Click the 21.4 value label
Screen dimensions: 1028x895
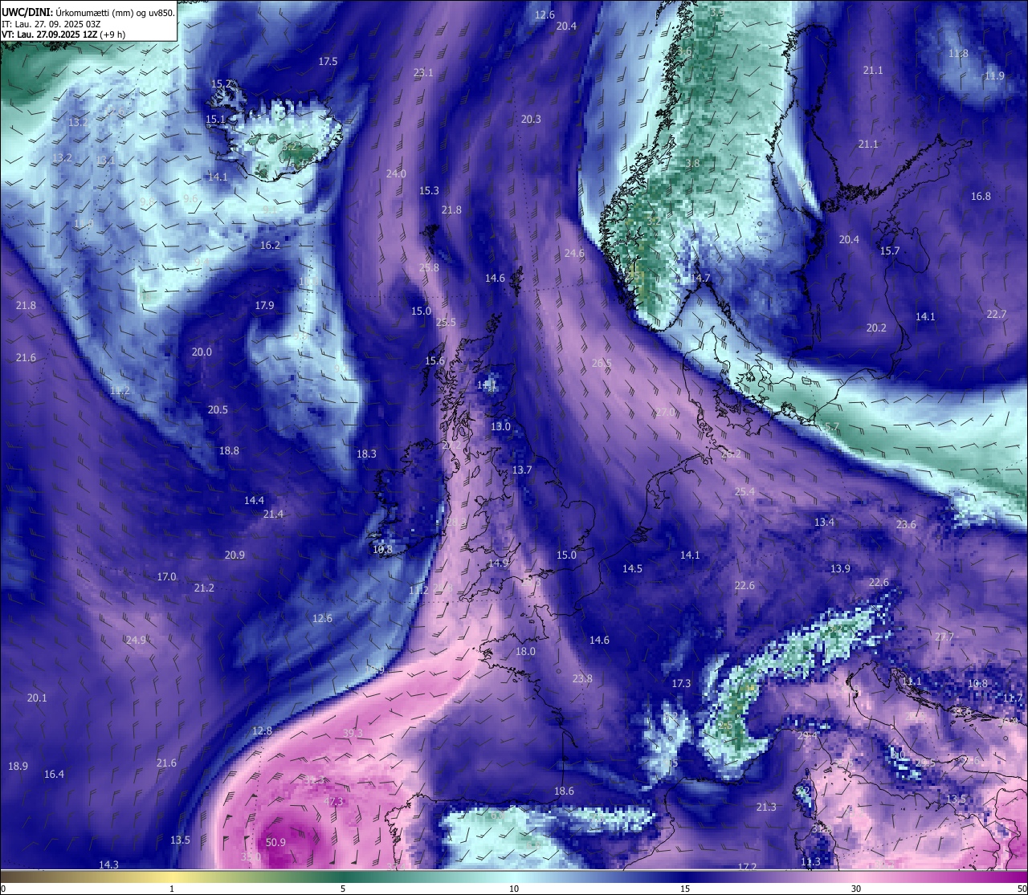pyautogui.click(x=273, y=514)
